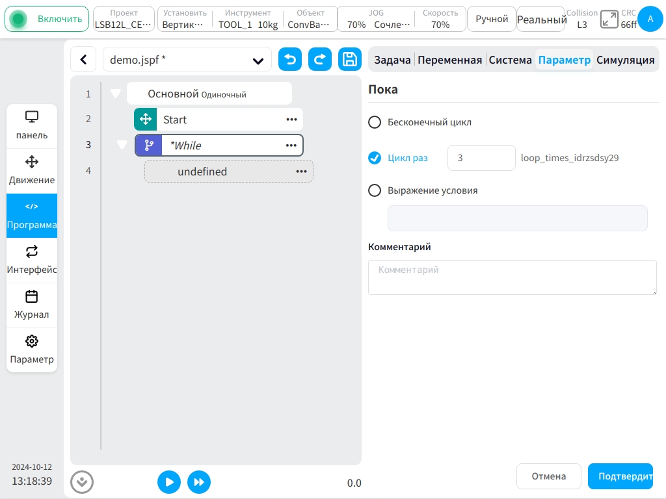Screen dimensions: 666x499
Task: Select the *While program row
Action: 219,145
